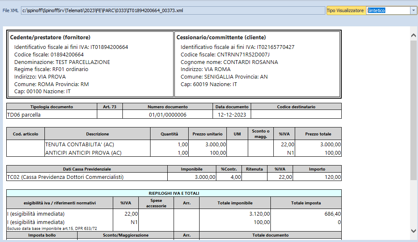Image resolution: width=418 pixels, height=242 pixels.
Task: Select TENUTA CONTABILITA' (AC) description
Action: (x=79, y=145)
